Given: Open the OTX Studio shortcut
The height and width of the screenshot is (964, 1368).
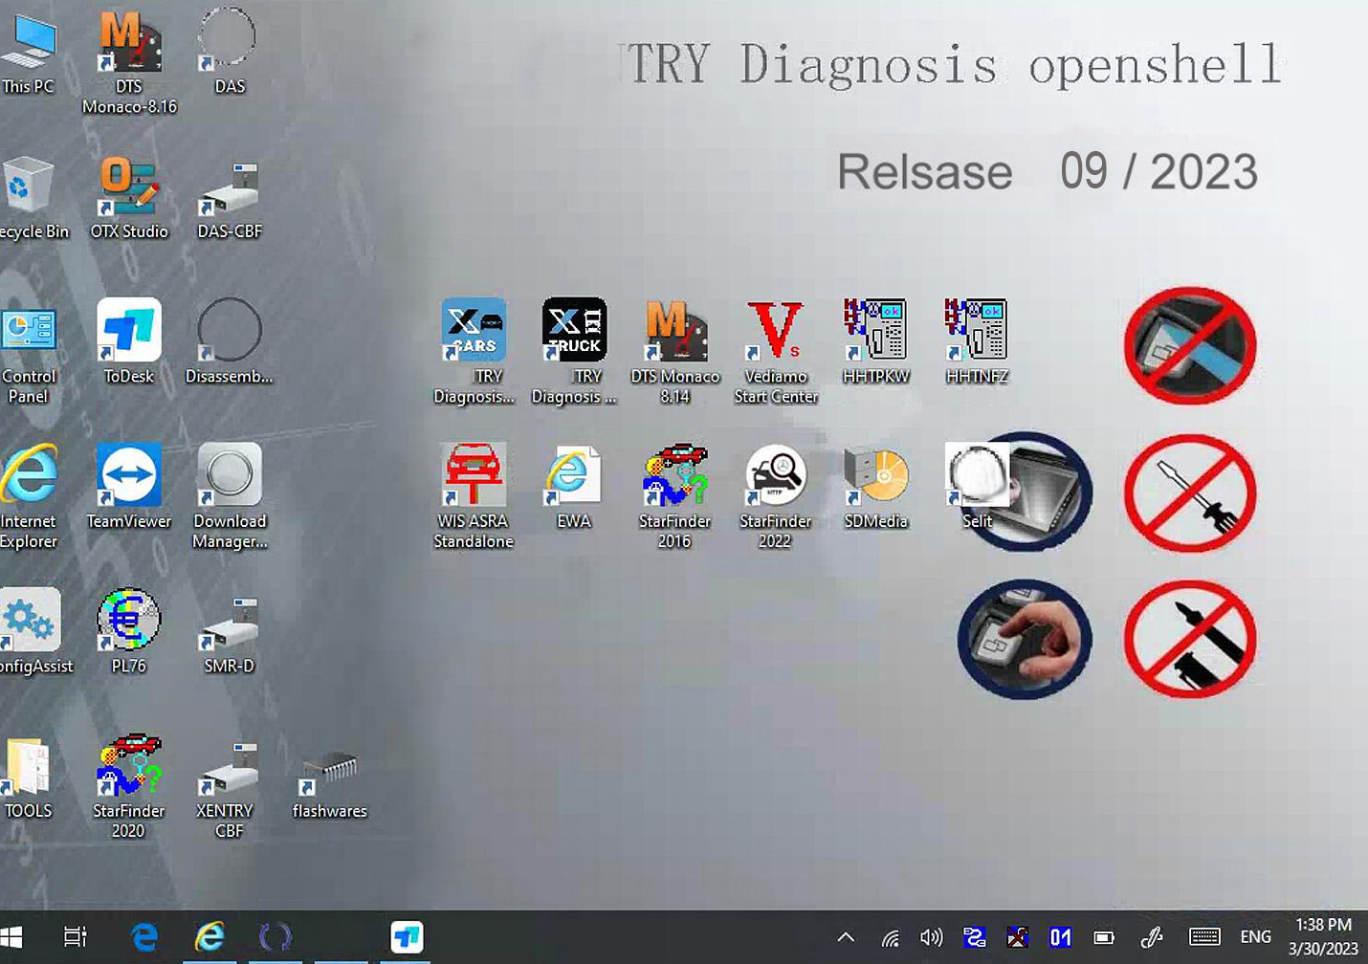Looking at the screenshot, I should [129, 197].
